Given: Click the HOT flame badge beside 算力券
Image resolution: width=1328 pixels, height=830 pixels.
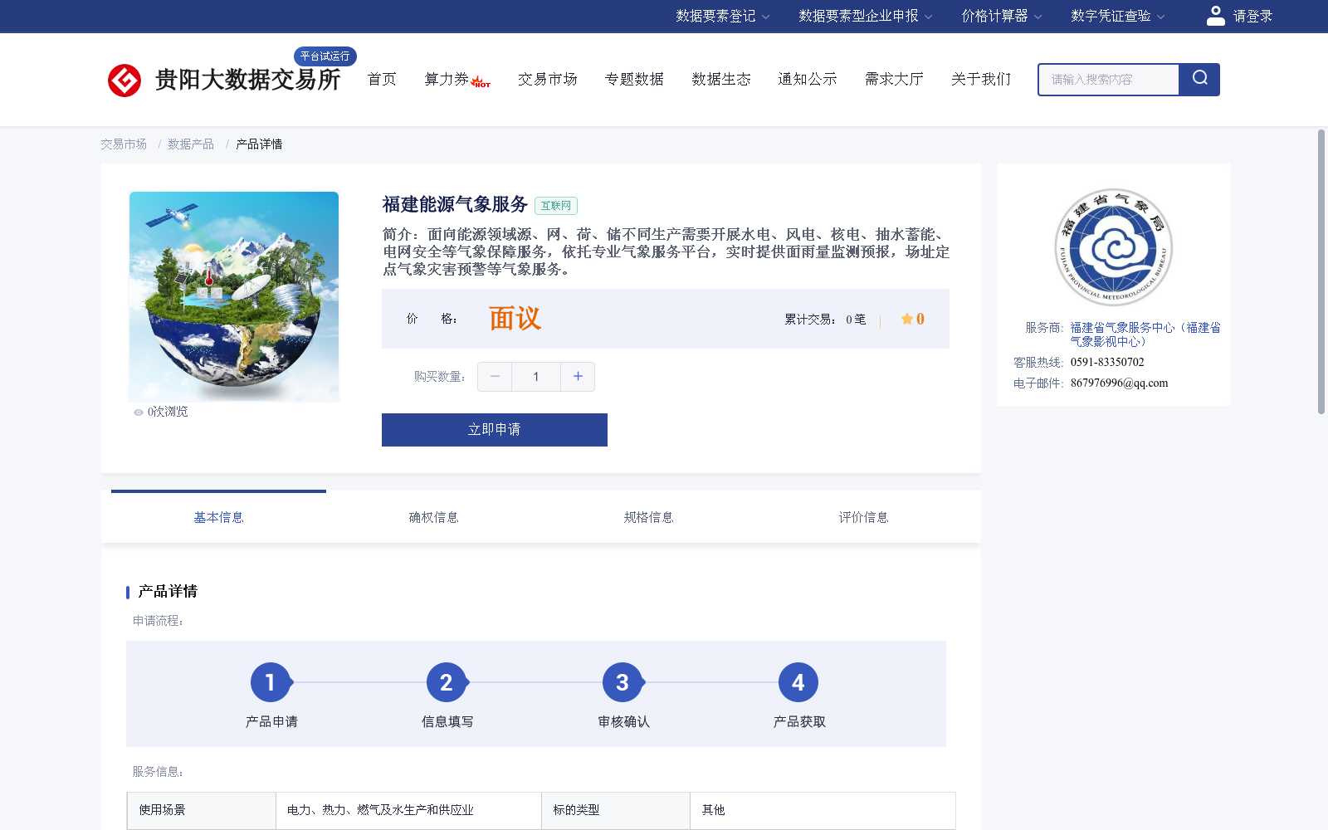Looking at the screenshot, I should coord(481,81).
